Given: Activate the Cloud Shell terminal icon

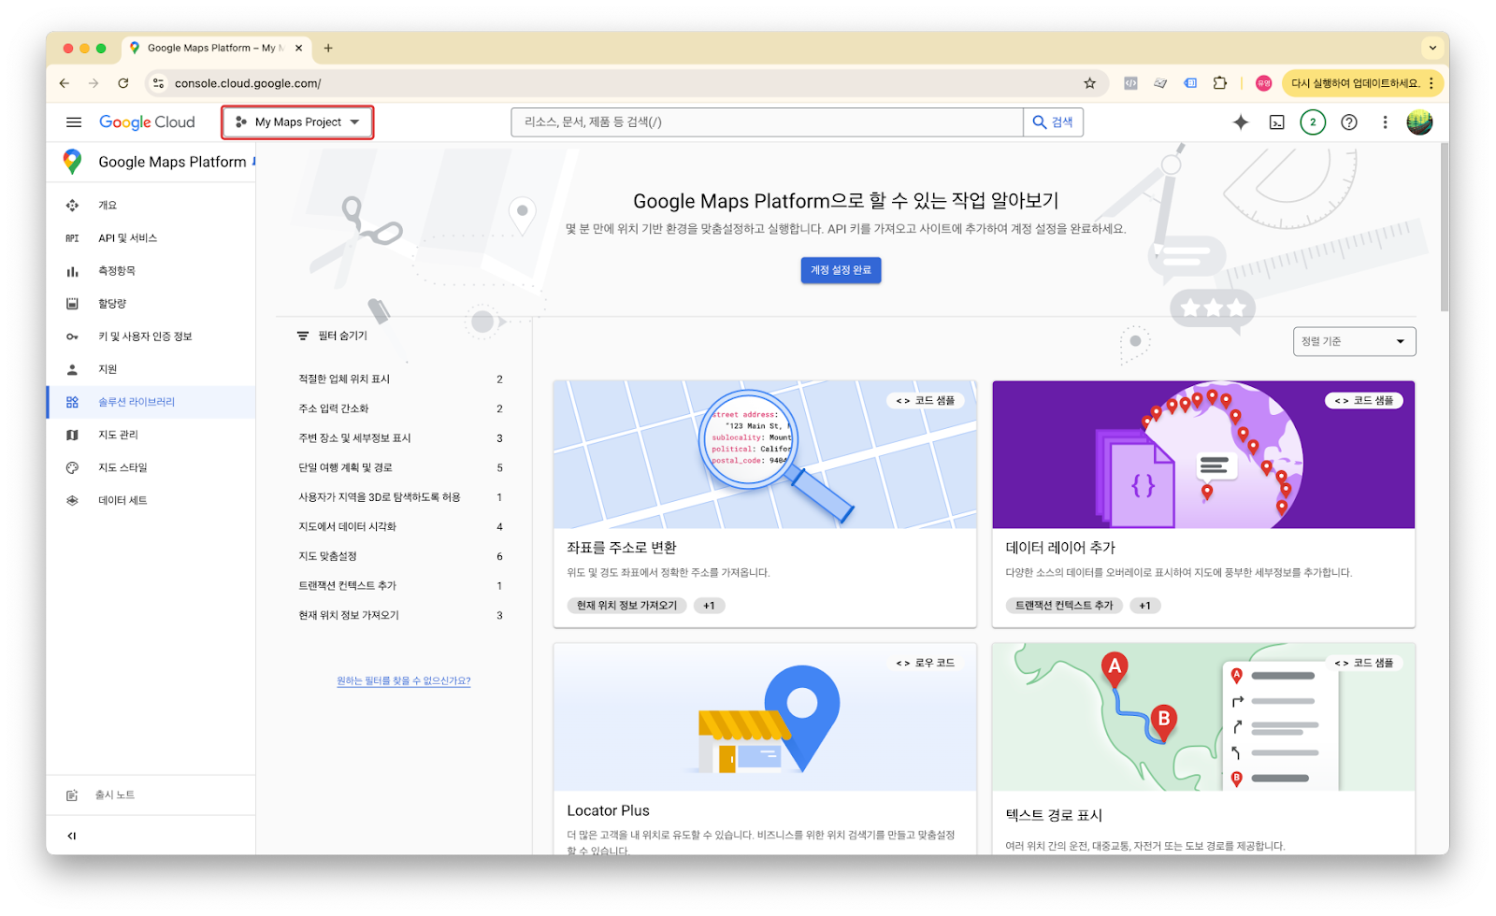Looking at the screenshot, I should tap(1276, 122).
